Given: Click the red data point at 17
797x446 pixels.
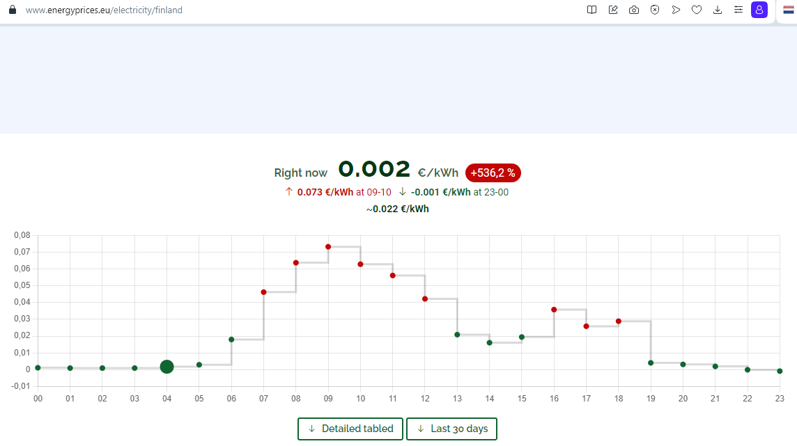Looking at the screenshot, I should click(x=586, y=326).
